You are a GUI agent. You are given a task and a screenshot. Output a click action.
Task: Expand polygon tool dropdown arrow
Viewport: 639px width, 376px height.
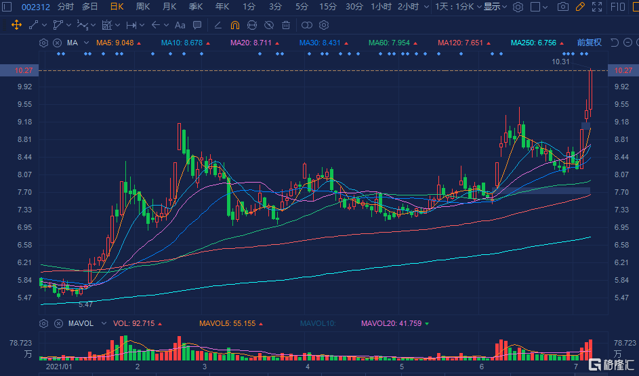pyautogui.click(x=68, y=25)
